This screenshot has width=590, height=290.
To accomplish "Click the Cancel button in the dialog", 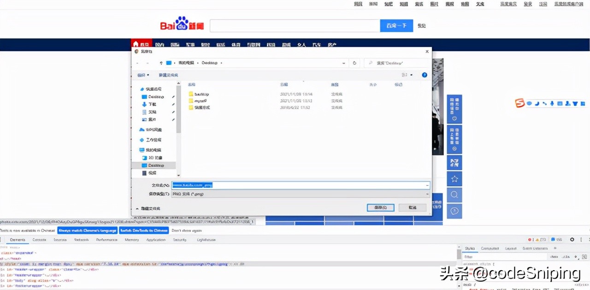I will coord(412,208).
